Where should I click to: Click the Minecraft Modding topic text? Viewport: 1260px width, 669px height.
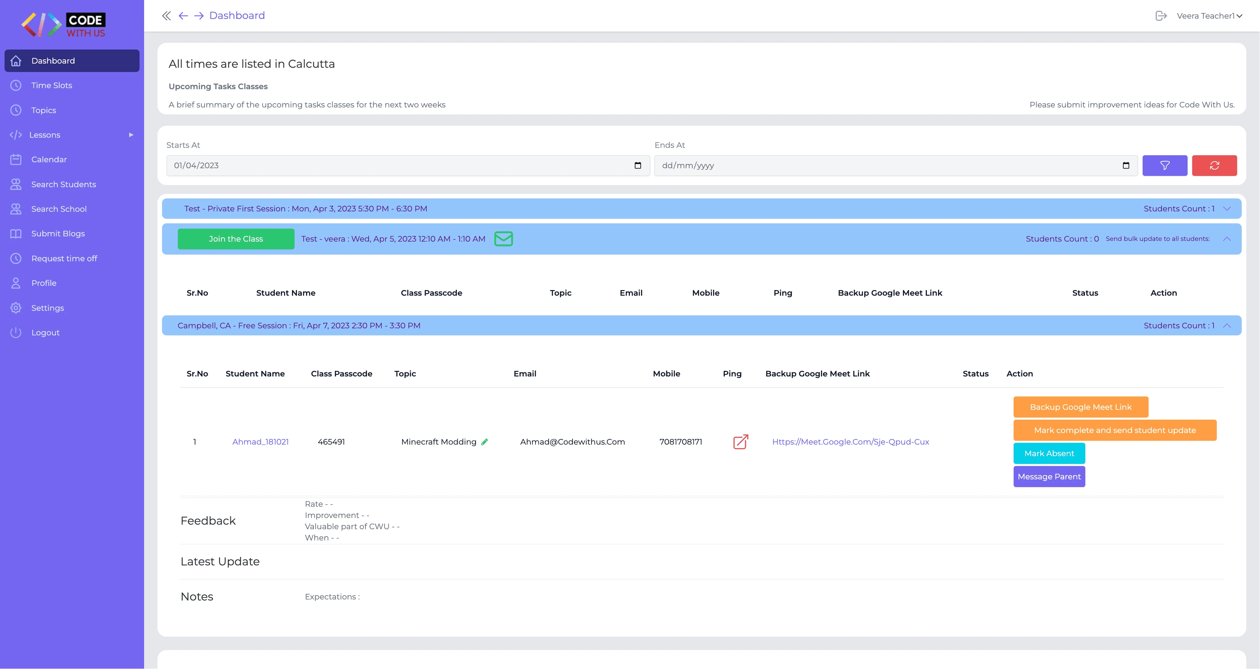click(438, 442)
